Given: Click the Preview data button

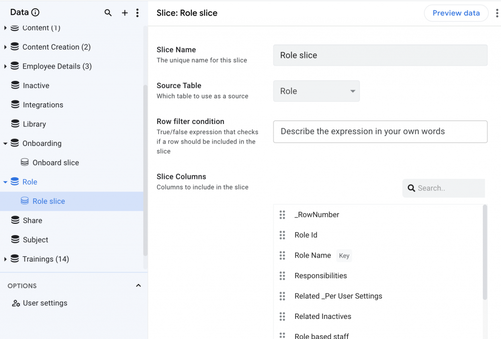Looking at the screenshot, I should coord(456,13).
